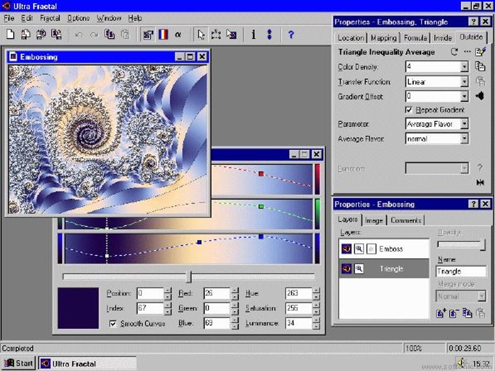Click the help button on Properties - Embossing title bar
Image resolution: width=495 pixels, height=371 pixels.
473,204
